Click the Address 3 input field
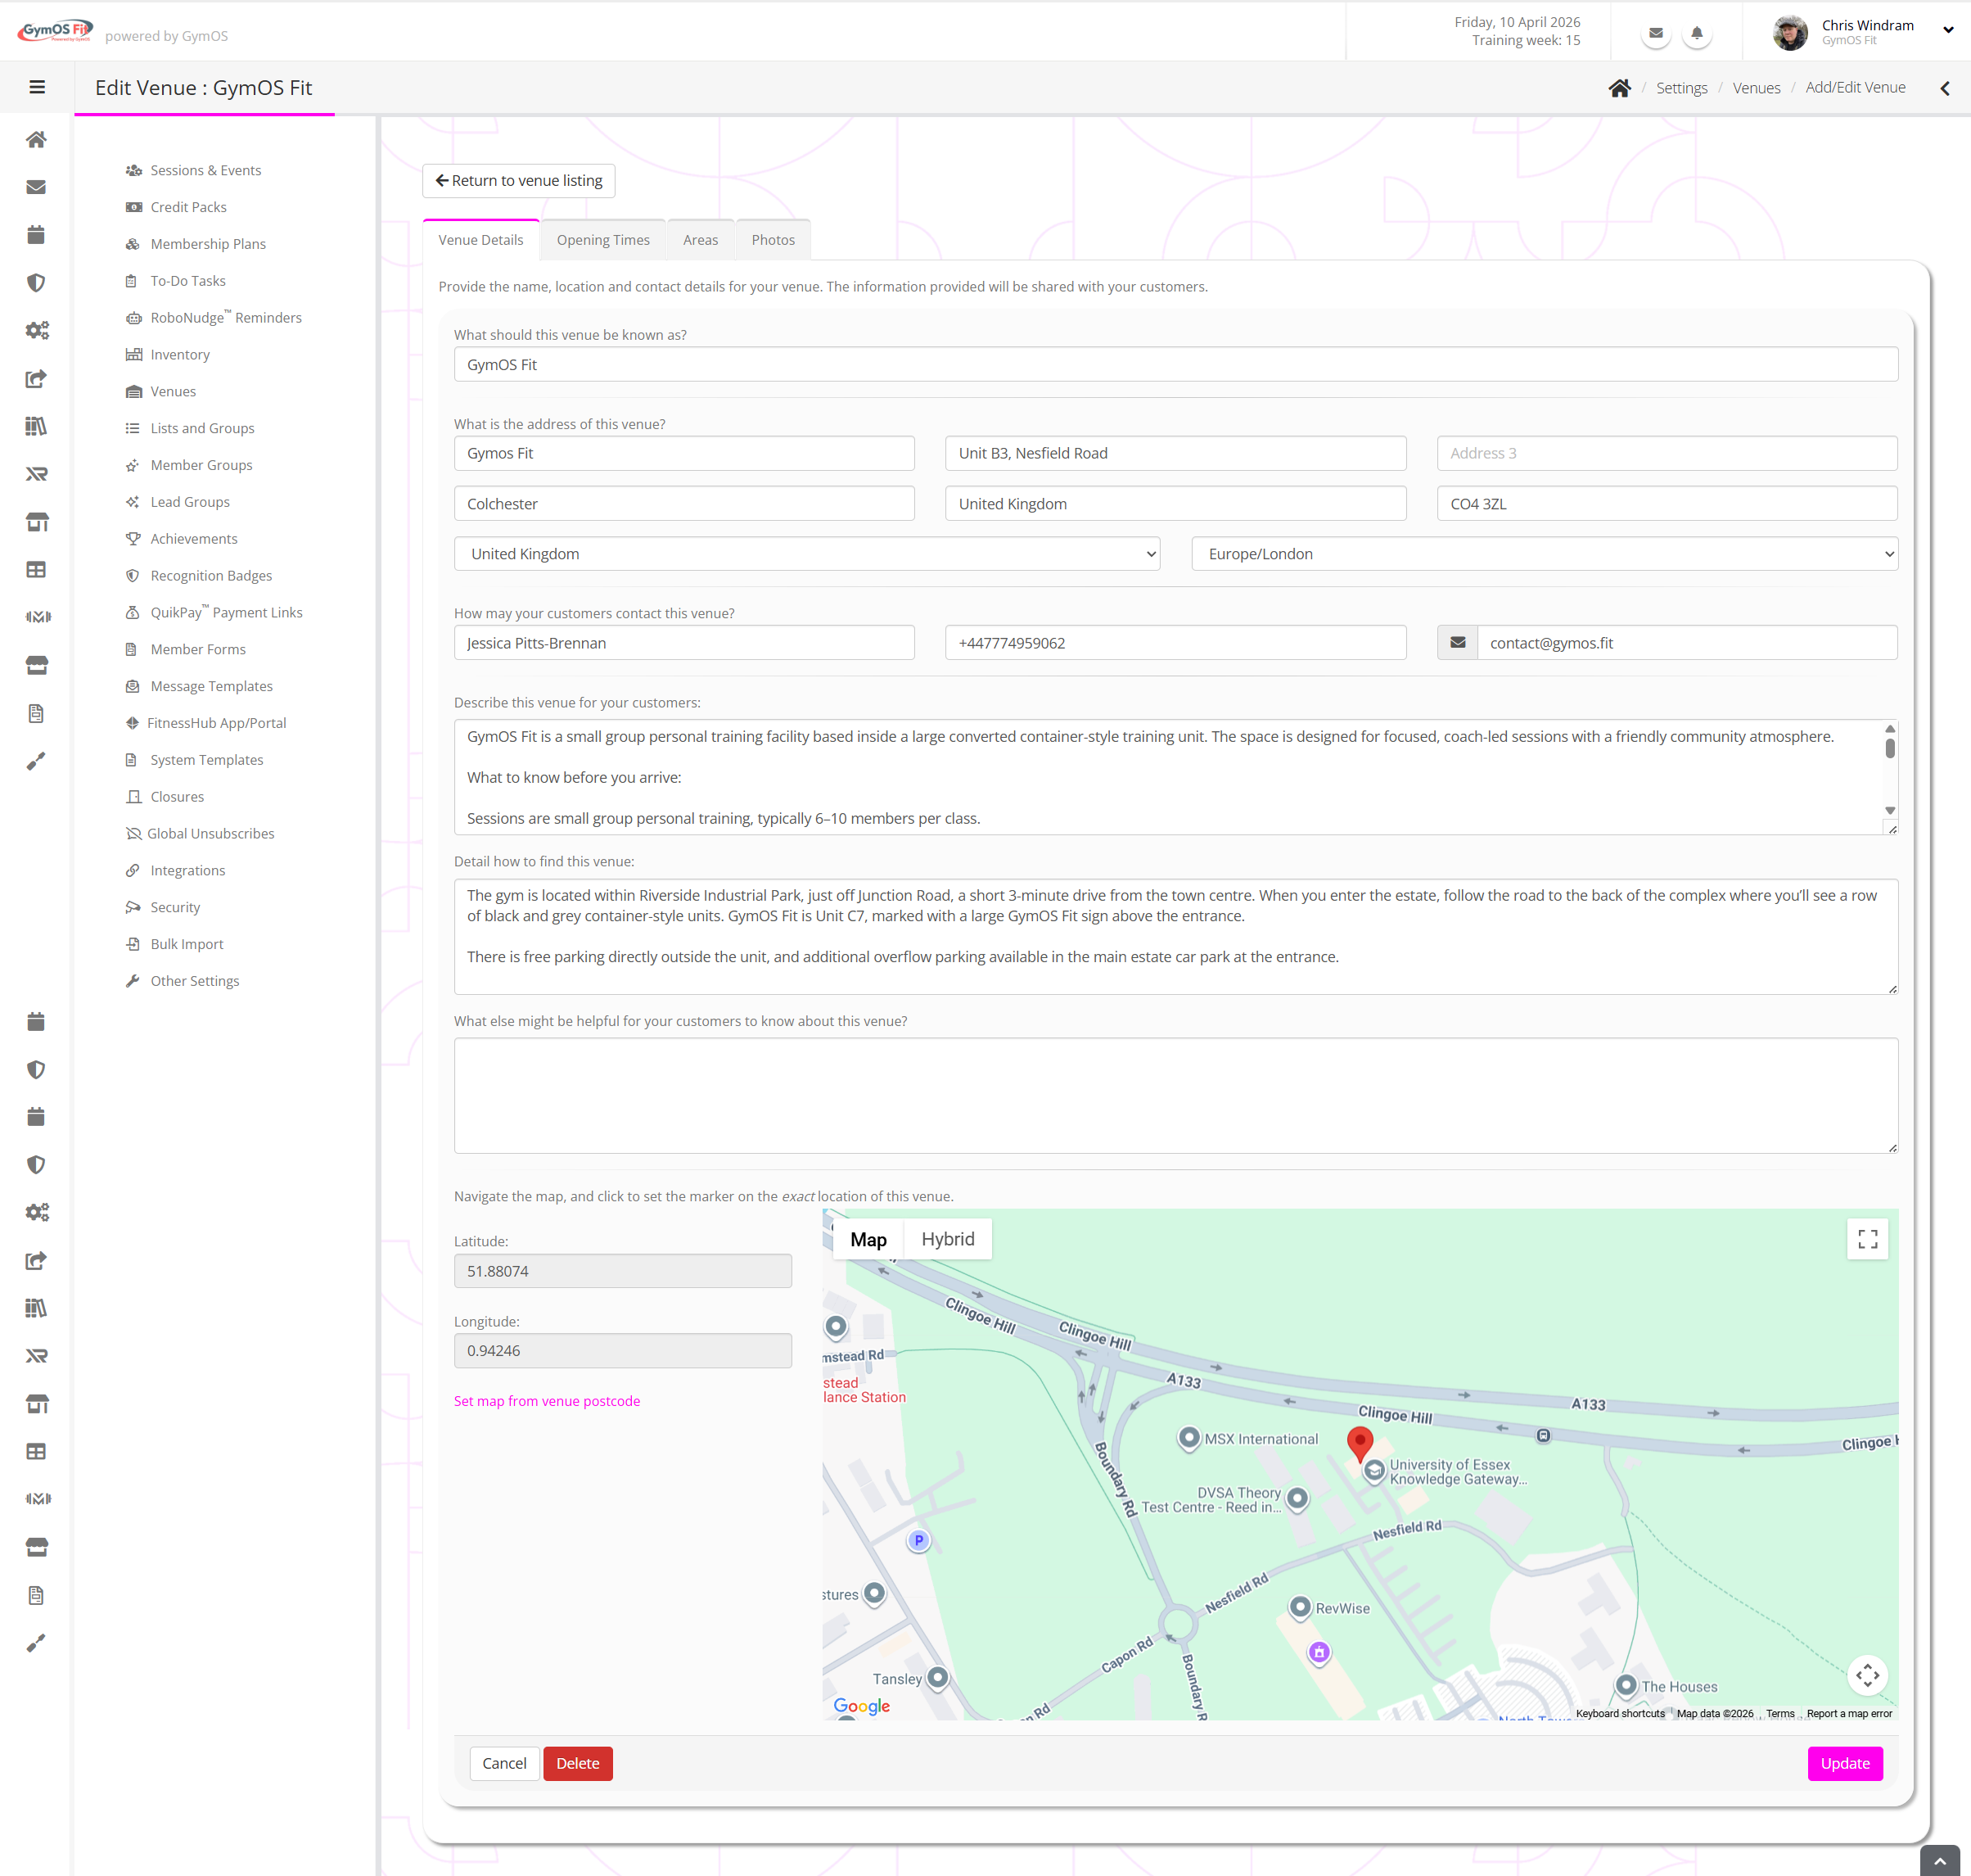Image resolution: width=1971 pixels, height=1876 pixels. tap(1667, 453)
